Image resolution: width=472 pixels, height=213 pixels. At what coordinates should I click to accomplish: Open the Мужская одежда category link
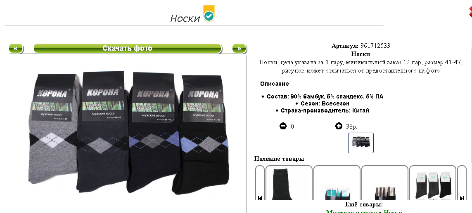click(x=351, y=211)
